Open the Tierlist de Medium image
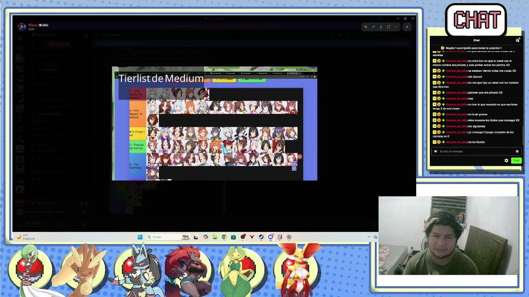Image resolution: width=529 pixels, height=297 pixels. (214, 123)
